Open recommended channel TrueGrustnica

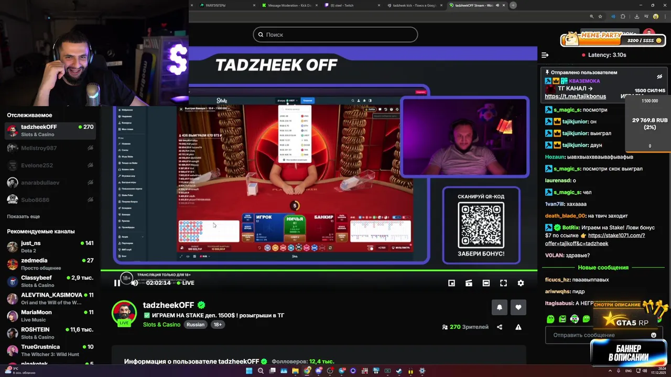pos(50,350)
